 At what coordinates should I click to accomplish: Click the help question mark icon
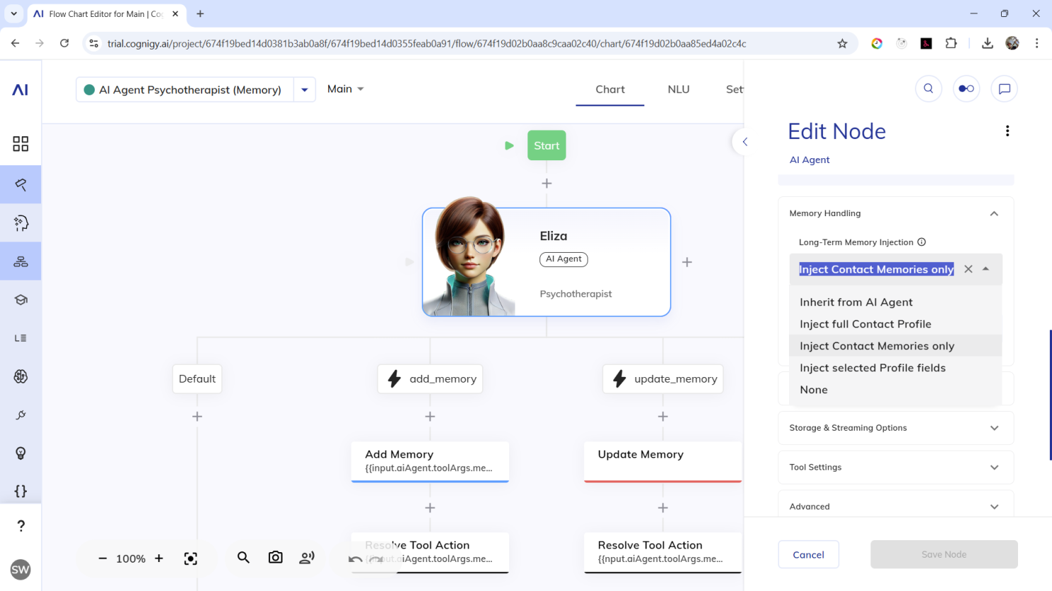coord(21,526)
